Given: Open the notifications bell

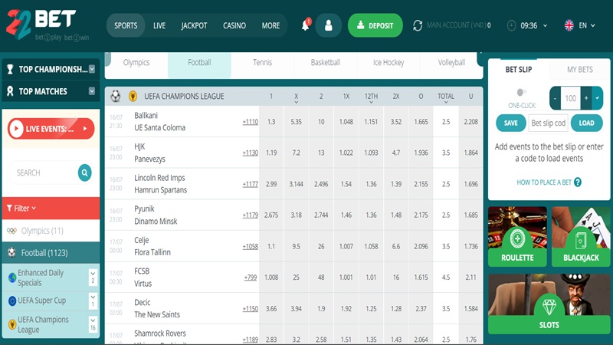Looking at the screenshot, I should pos(306,25).
